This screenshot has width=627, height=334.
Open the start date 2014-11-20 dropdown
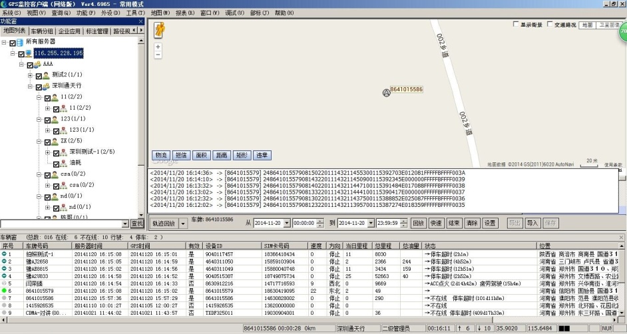[287, 224]
